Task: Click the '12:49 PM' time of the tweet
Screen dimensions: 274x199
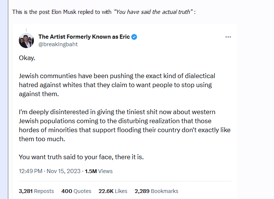Action: coord(30,171)
